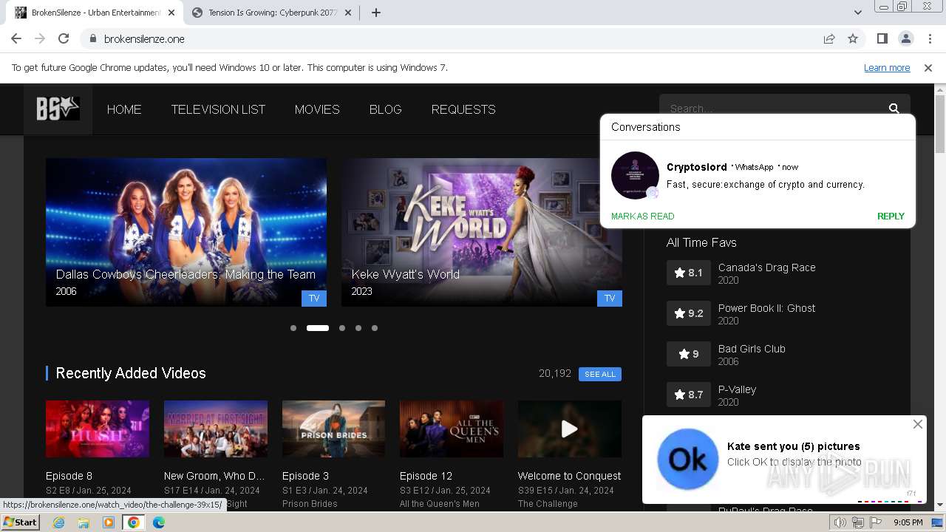The height and width of the screenshot is (532, 946).
Task: Bookmark this page with star icon
Action: click(x=853, y=38)
